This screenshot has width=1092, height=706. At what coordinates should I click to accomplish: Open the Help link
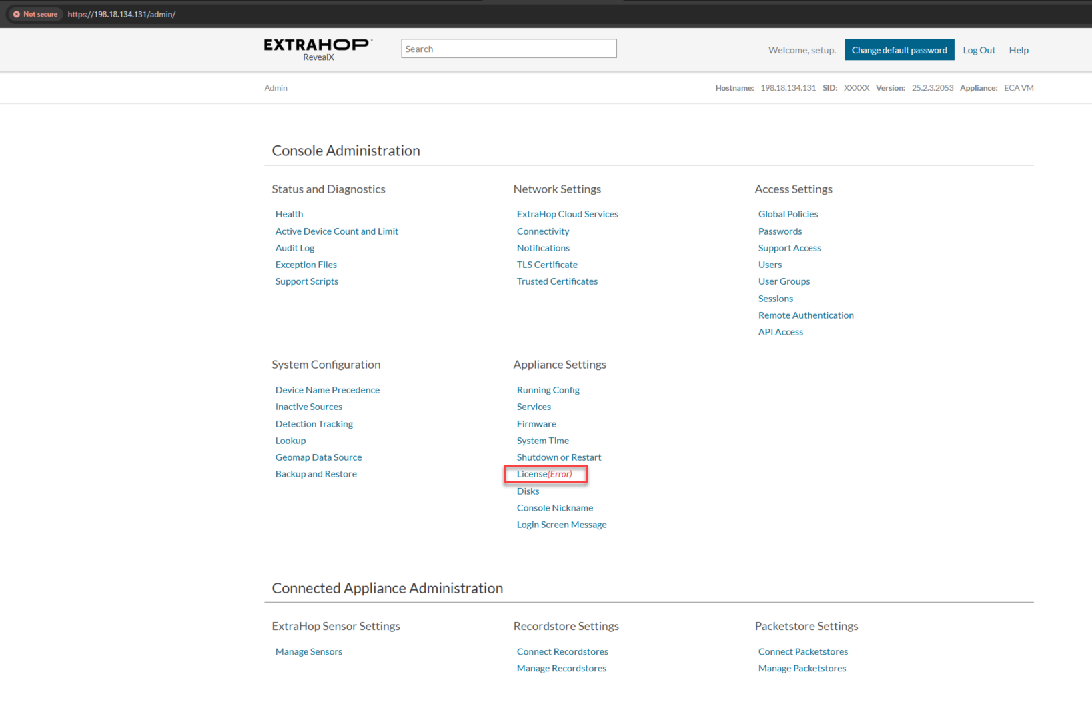(x=1019, y=50)
